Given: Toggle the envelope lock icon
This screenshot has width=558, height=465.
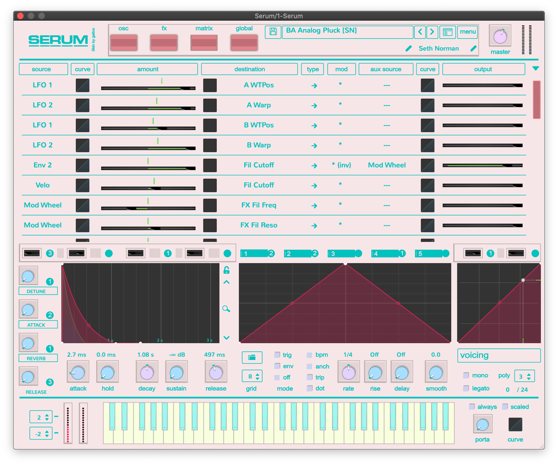Looking at the screenshot, I should point(227,270).
